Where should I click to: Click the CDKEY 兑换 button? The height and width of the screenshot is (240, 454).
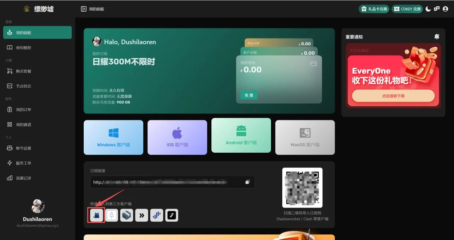407,9
